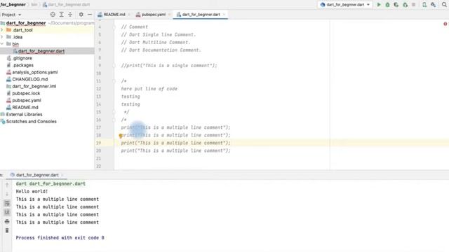
Task: Click the profiler run icon in toolbar
Action: tap(405, 5)
